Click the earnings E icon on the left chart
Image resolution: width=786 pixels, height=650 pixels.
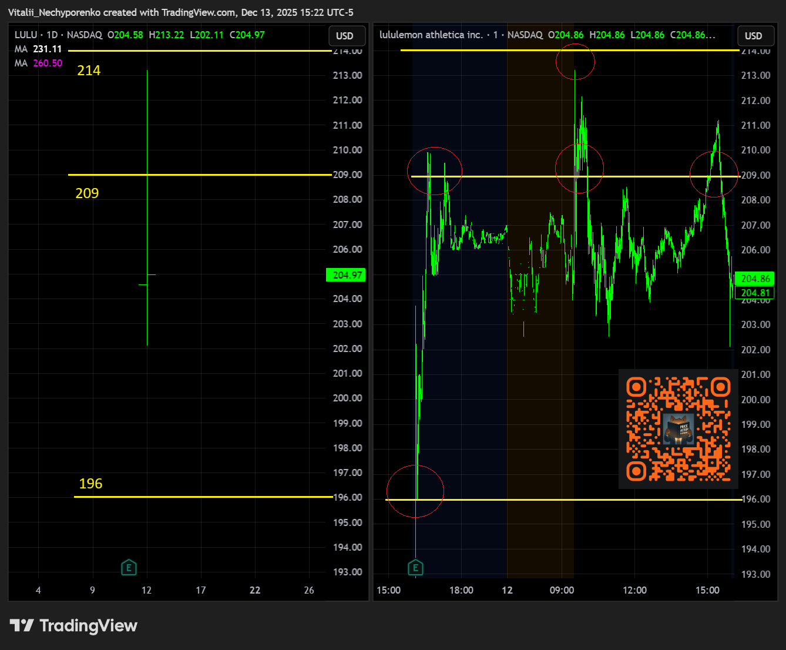point(129,568)
